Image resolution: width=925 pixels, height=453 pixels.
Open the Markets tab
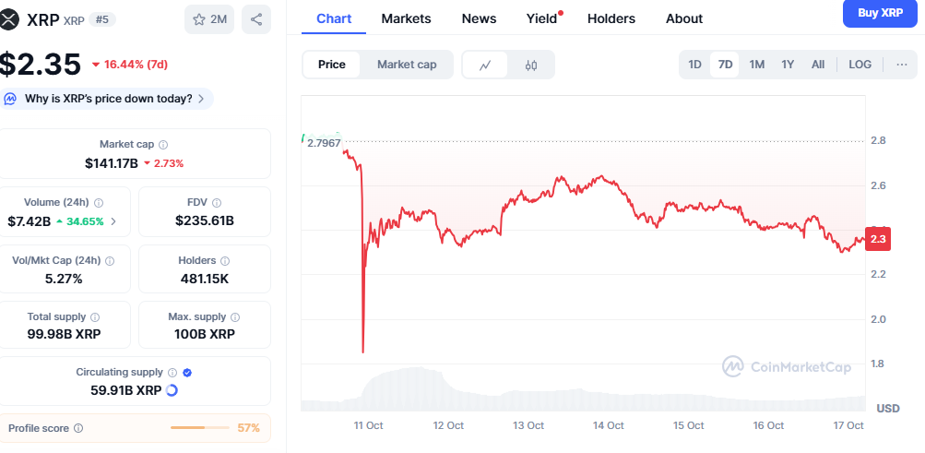(x=406, y=18)
